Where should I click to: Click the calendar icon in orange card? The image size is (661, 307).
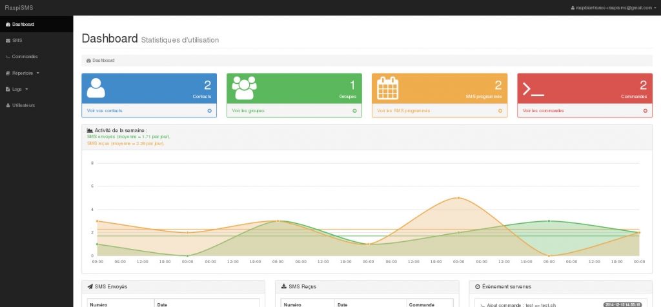pos(388,88)
